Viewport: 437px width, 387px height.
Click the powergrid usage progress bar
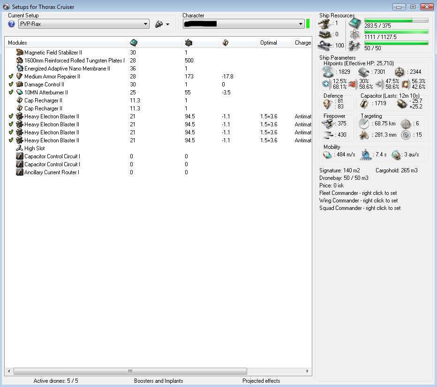tap(396, 32)
